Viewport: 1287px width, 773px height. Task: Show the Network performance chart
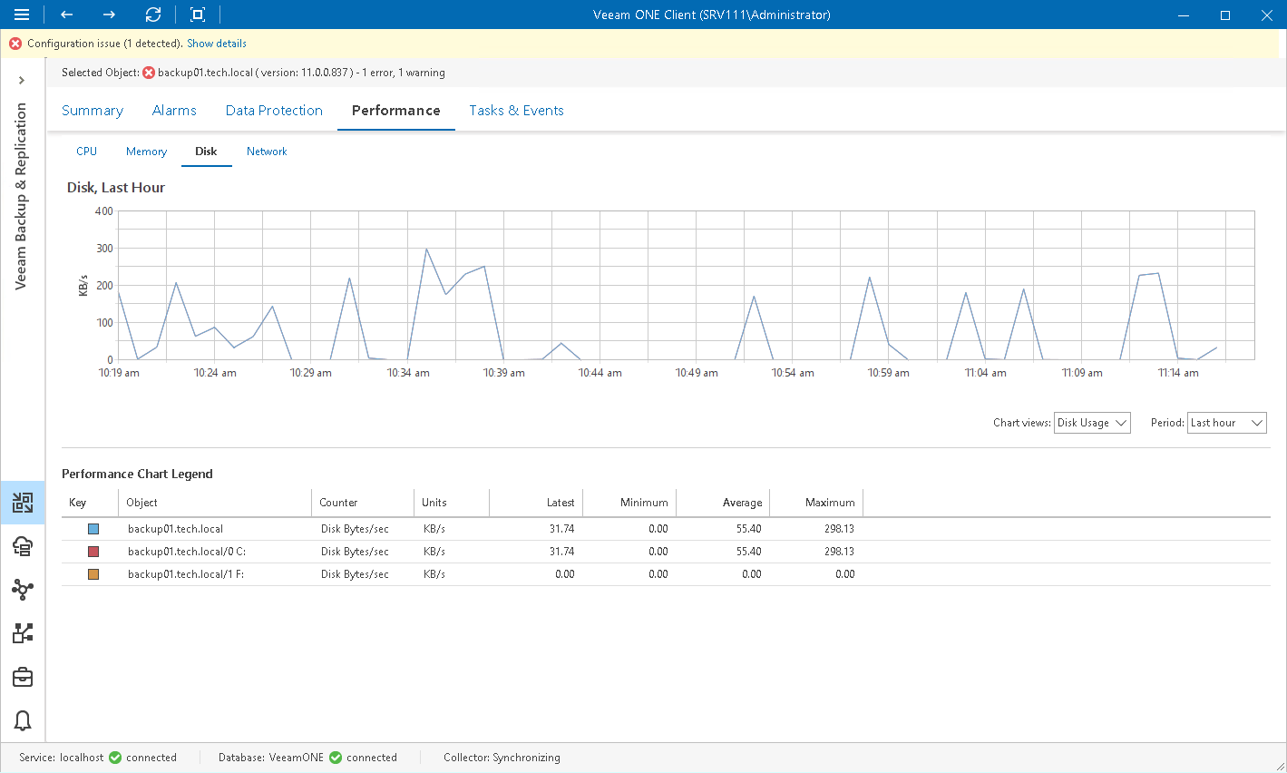coord(267,152)
